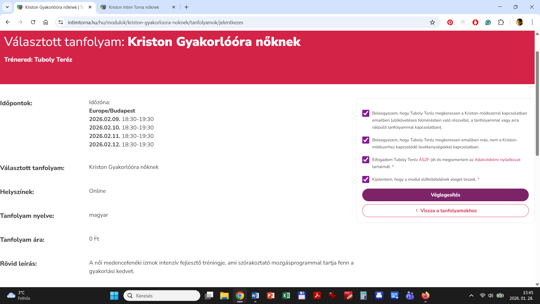Switch to Kriston Intim Torna nőknek tab
This screenshot has width=540, height=304.
click(134, 7)
